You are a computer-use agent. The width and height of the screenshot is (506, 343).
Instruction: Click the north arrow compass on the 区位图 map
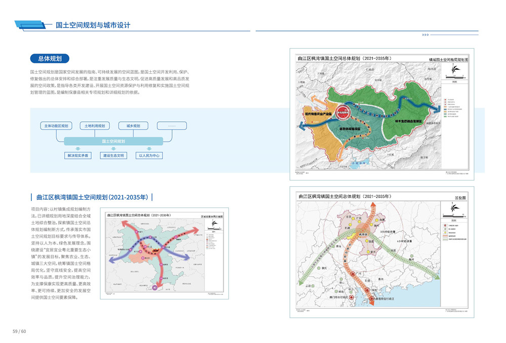pyautogui.click(x=454, y=207)
